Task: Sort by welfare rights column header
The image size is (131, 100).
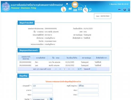Action: (101, 58)
